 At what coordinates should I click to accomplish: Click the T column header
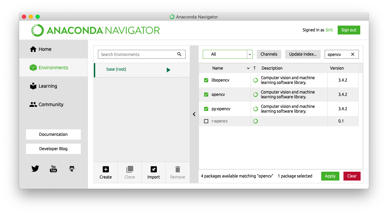click(254, 68)
